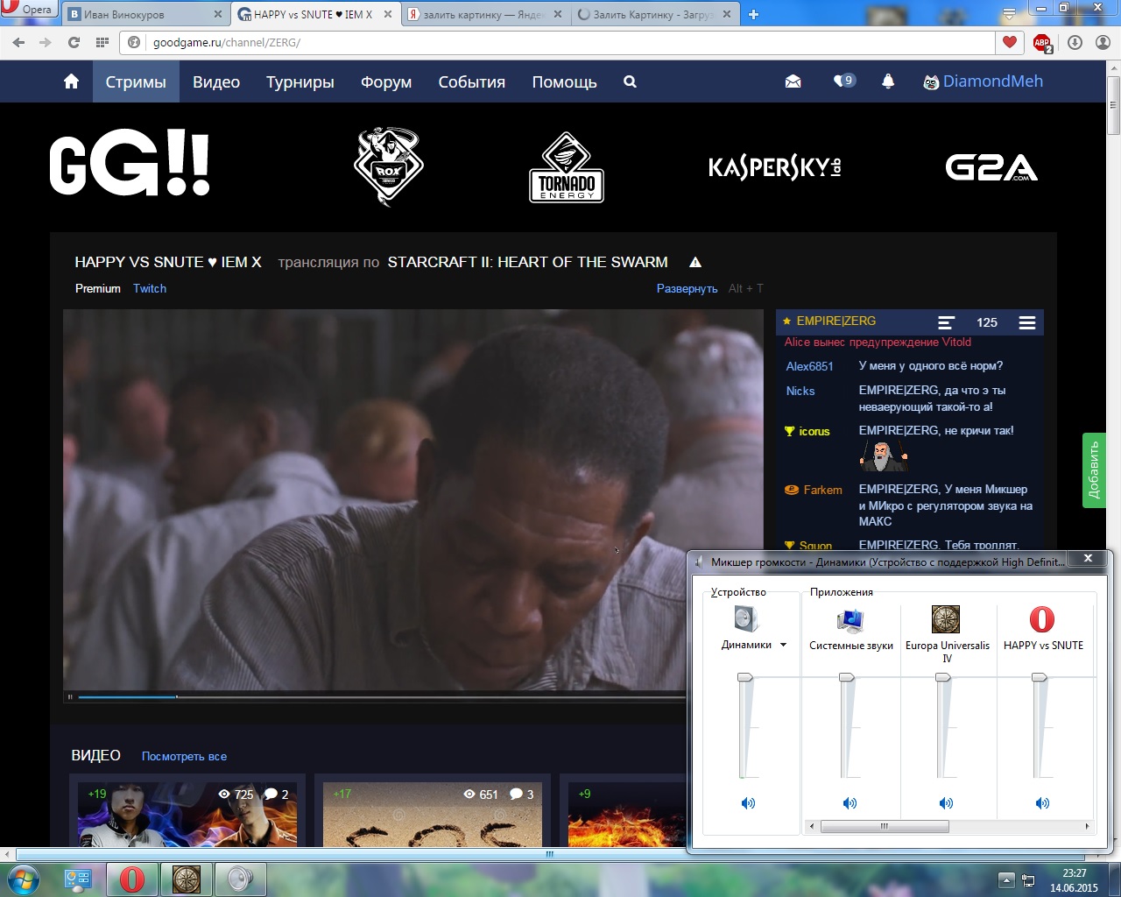Open the DiamondMeh user menu
This screenshot has height=897, width=1121.
[x=984, y=81]
